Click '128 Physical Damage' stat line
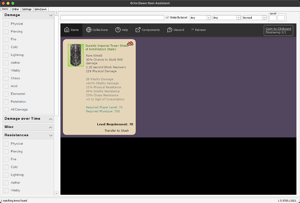This screenshot has width=300, height=203. [x=101, y=71]
